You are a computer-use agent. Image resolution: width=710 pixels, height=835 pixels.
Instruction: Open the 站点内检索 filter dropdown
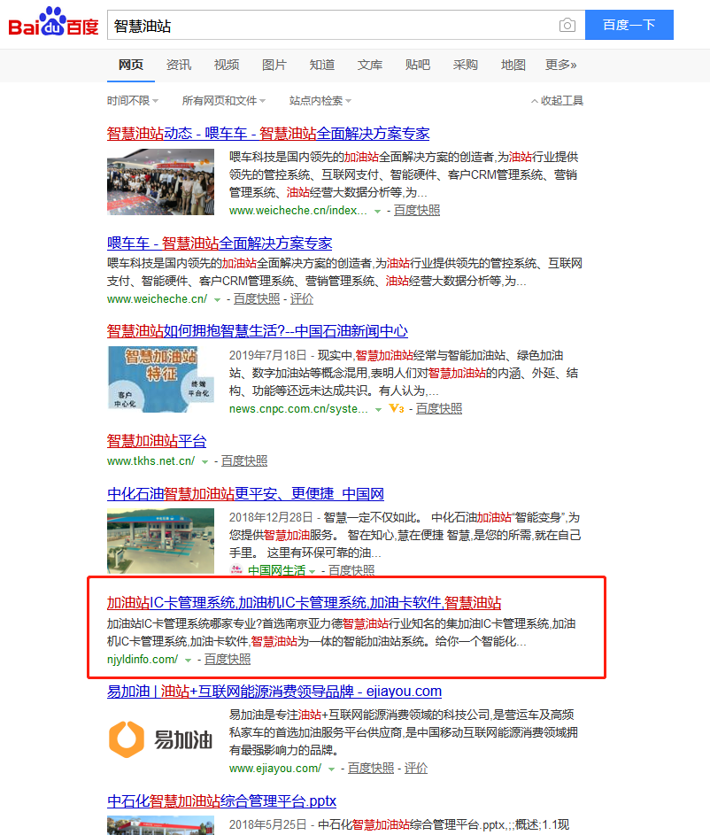320,101
